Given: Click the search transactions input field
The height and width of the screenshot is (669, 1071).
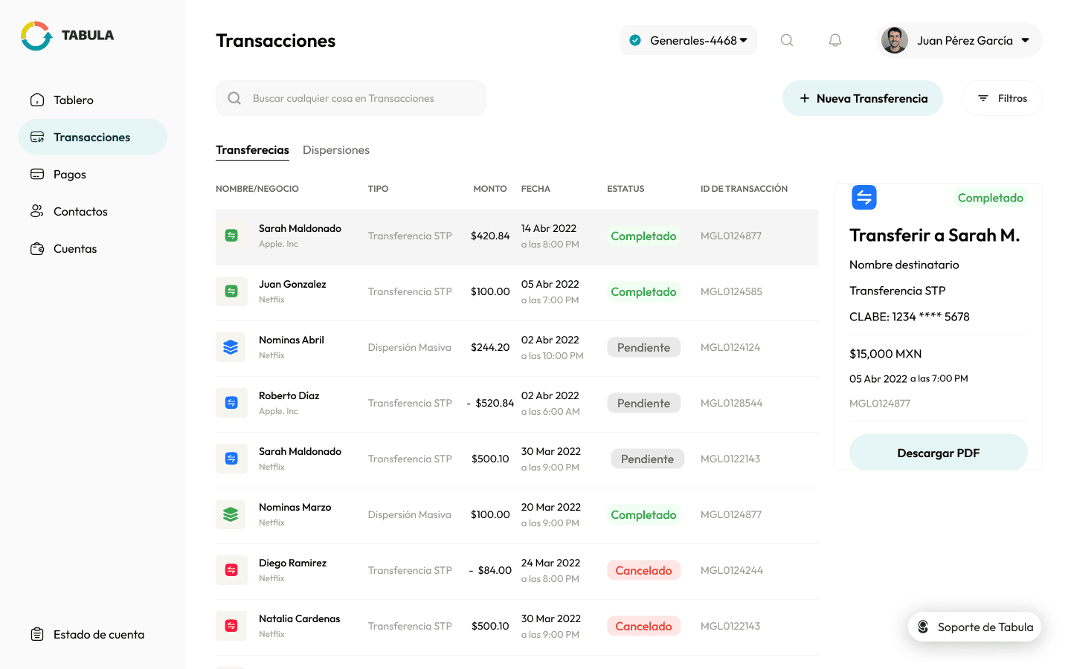Looking at the screenshot, I should pyautogui.click(x=350, y=97).
